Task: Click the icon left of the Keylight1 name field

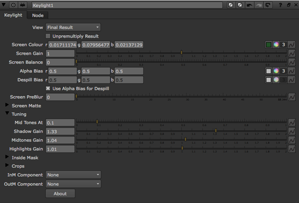Action: coord(23,5)
